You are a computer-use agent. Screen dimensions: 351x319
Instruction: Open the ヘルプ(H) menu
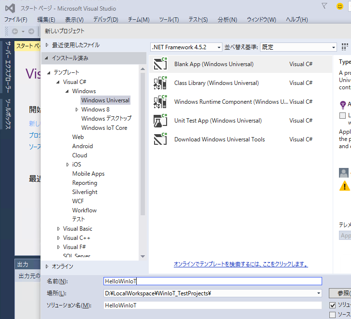point(297,20)
